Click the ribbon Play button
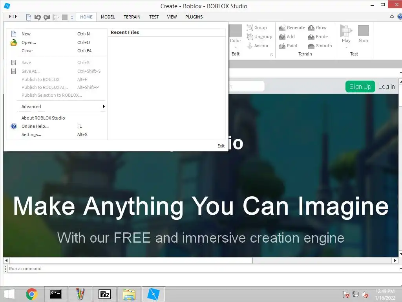This screenshot has height=302, width=402. coord(346,34)
